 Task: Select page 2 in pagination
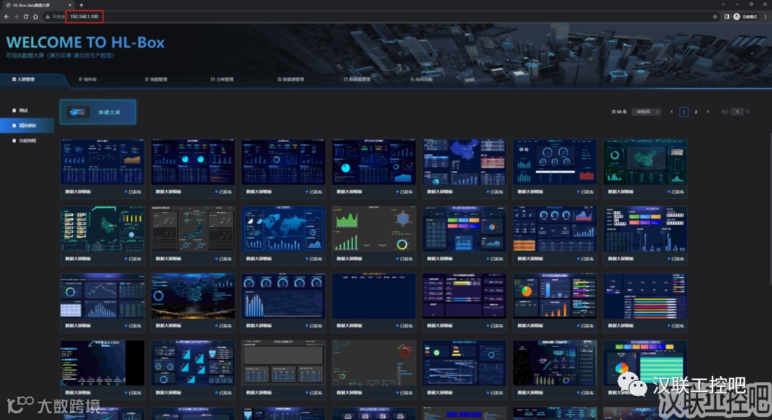[696, 112]
